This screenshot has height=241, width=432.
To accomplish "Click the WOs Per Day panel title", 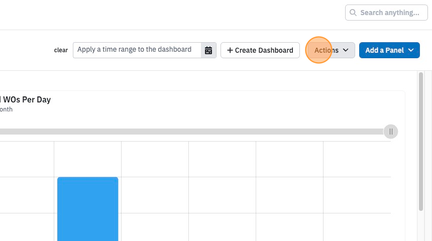I will [x=25, y=99].
